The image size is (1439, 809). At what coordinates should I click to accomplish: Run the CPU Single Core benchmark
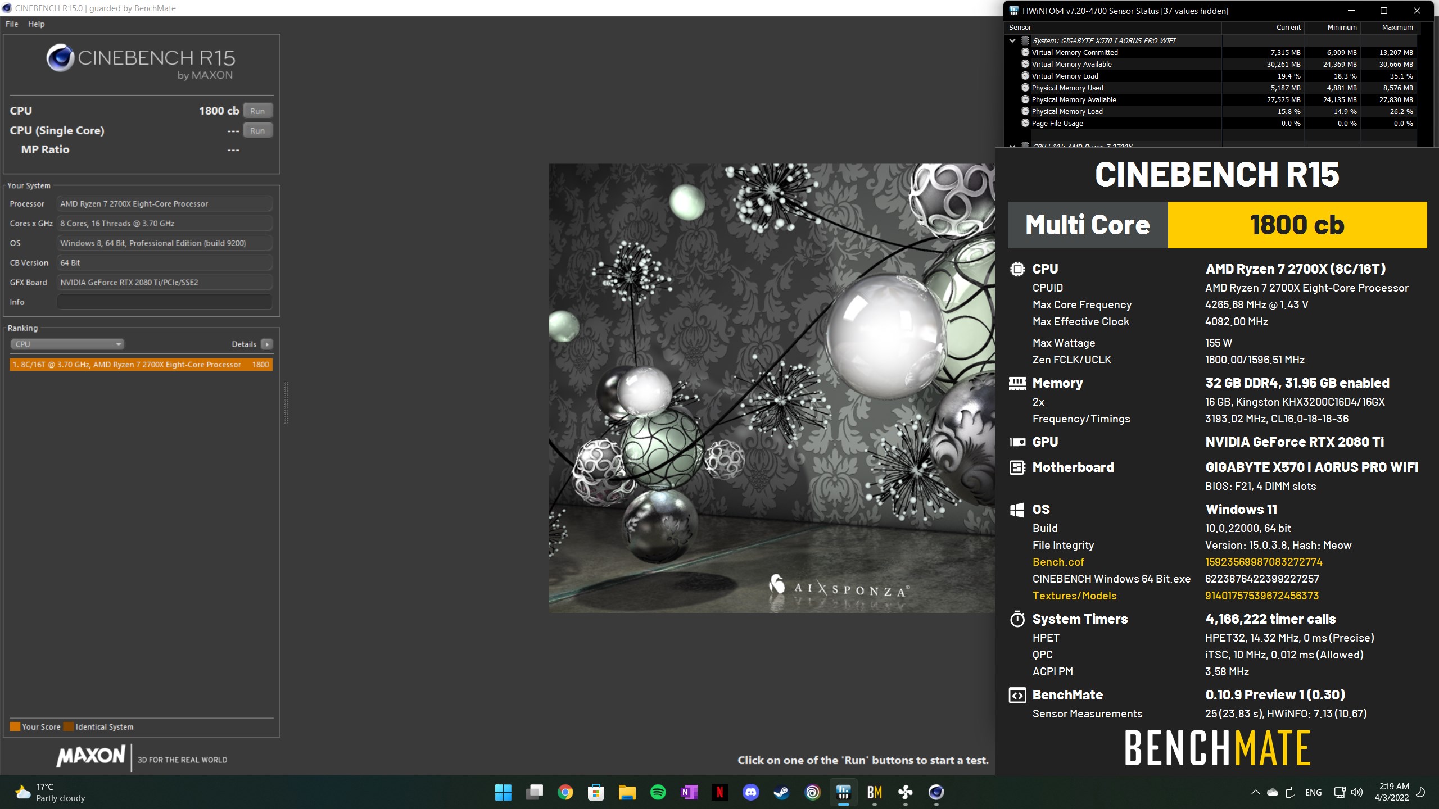(257, 130)
